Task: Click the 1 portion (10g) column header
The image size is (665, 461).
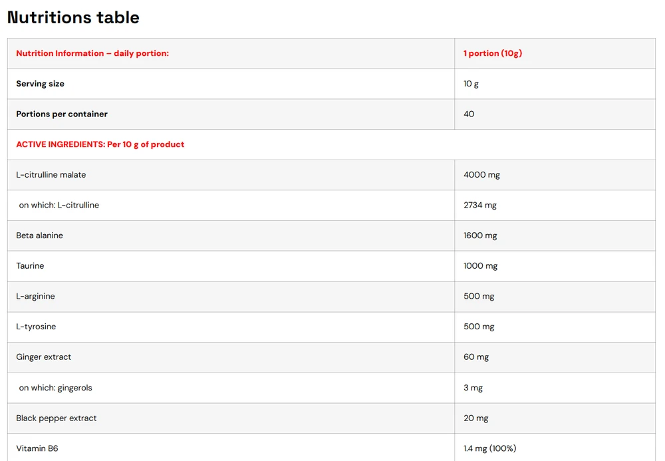Action: 492,53
